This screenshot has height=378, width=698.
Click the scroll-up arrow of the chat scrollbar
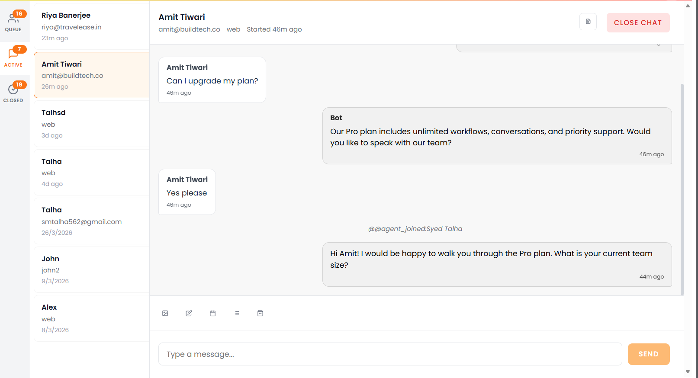pos(688,6)
